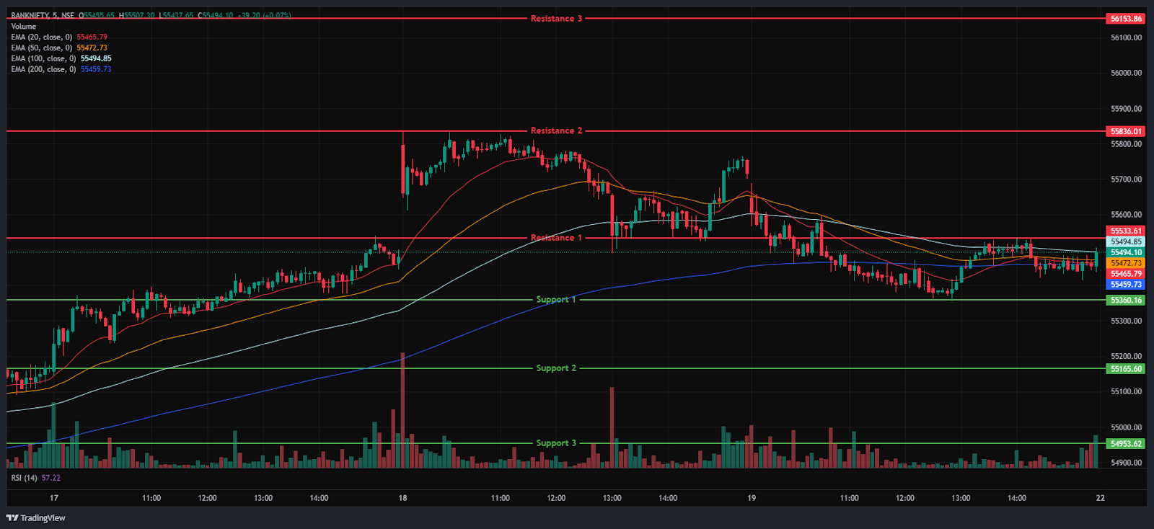Click the RSI (14) indicator label
The image size is (1154, 529).
[x=25, y=478]
